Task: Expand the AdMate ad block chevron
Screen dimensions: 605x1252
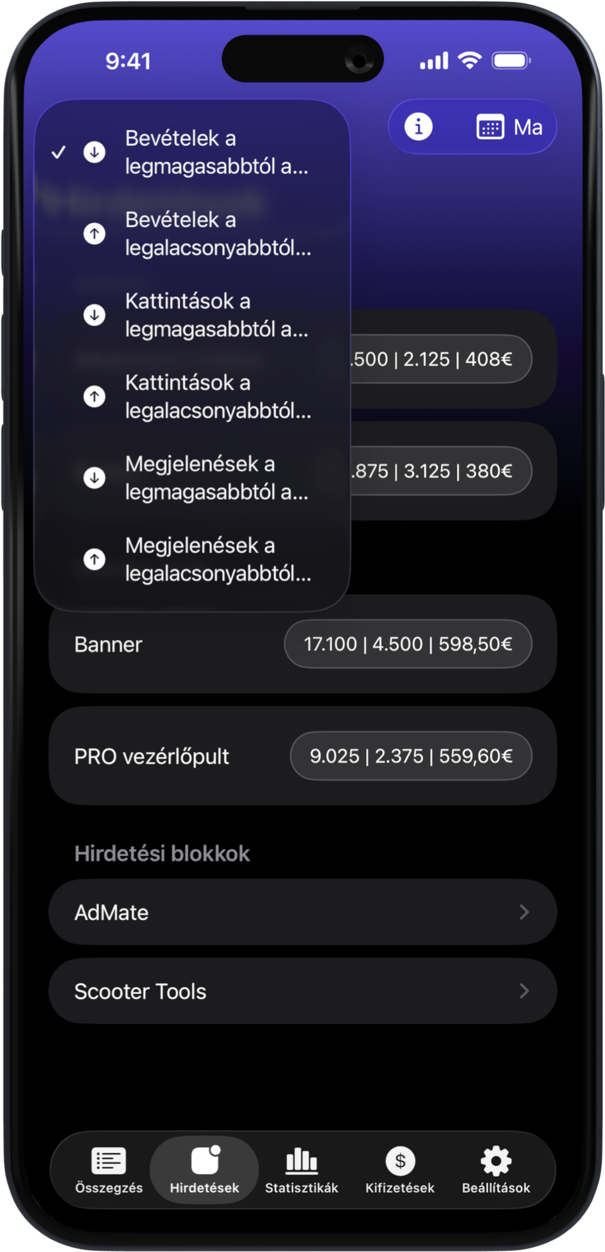Action: [x=524, y=912]
